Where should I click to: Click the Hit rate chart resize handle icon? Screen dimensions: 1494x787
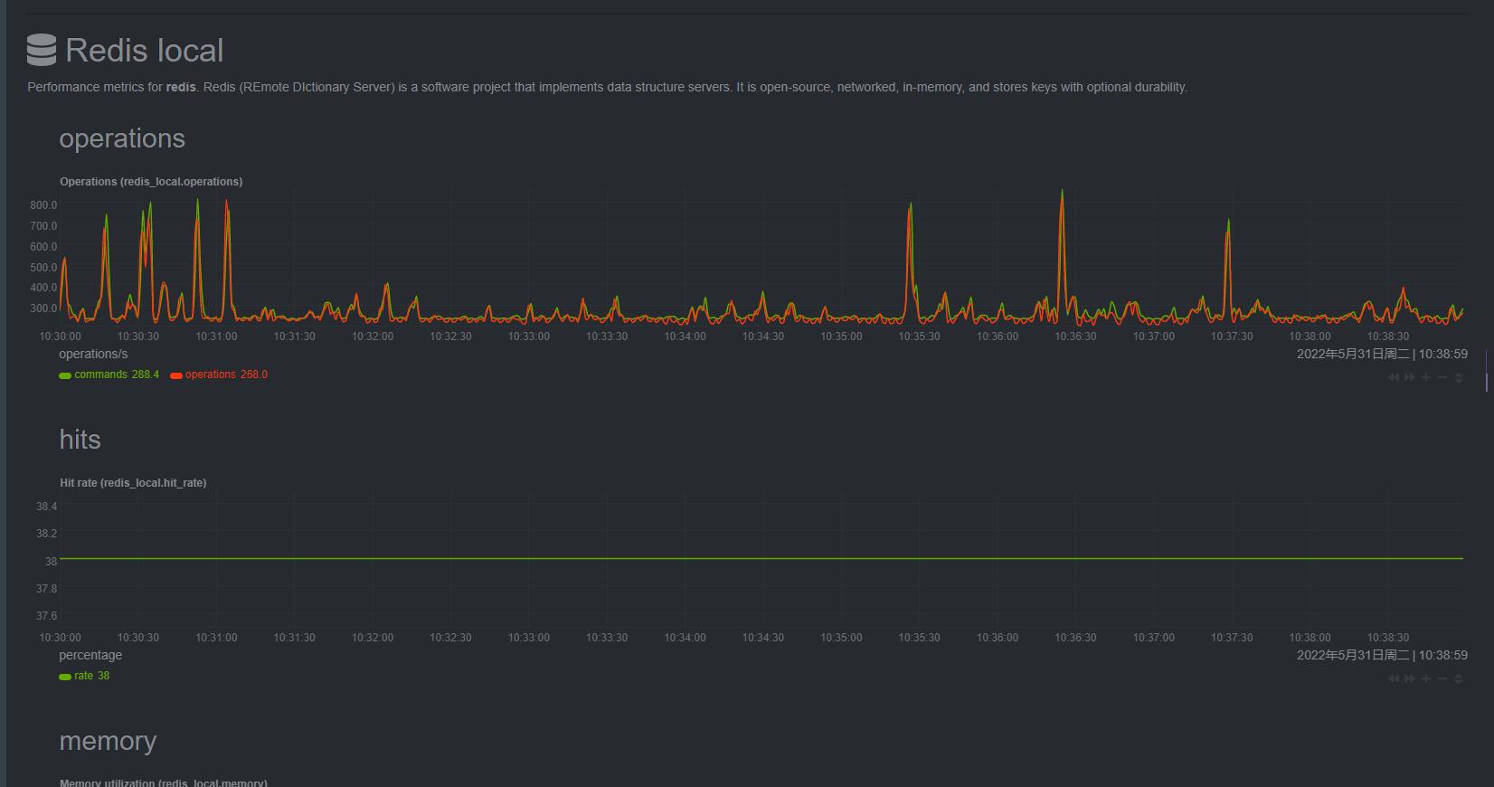point(1459,678)
